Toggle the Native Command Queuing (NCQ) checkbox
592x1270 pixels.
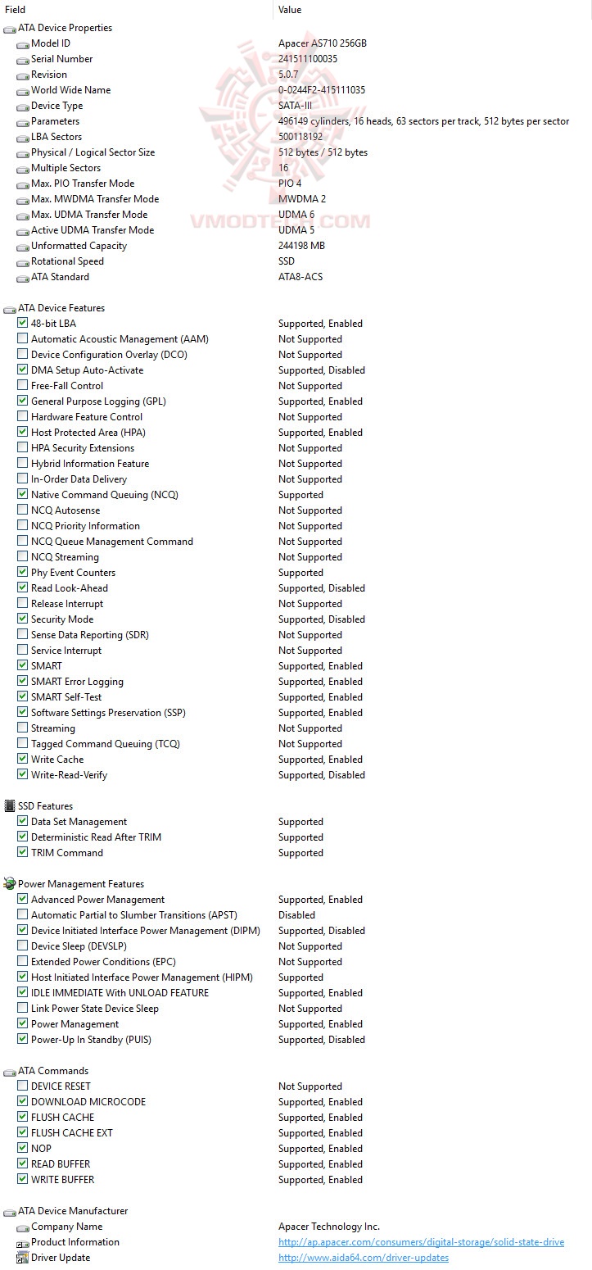(x=23, y=495)
